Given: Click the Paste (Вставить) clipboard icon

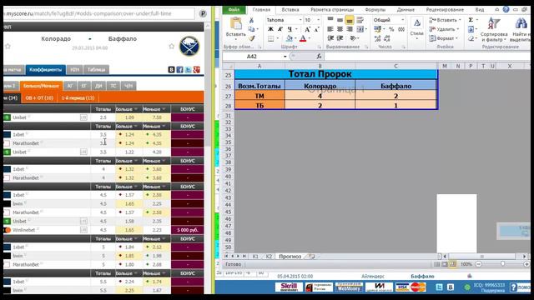Looking at the screenshot, I should (235, 24).
